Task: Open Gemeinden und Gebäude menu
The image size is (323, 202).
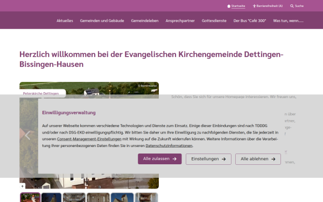Action: coord(102,20)
